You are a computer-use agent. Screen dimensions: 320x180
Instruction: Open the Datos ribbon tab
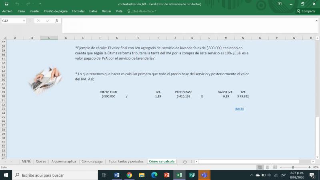93,11
